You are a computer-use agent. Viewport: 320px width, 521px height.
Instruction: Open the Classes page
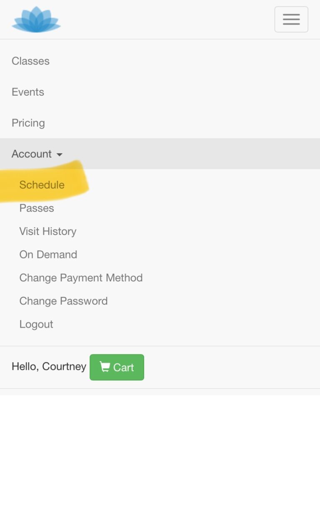30,61
